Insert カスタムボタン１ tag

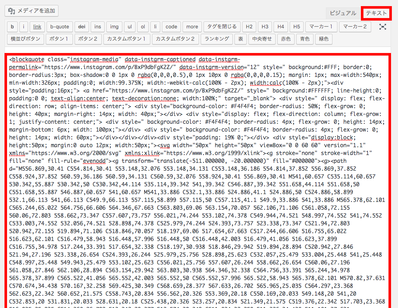tap(126, 39)
